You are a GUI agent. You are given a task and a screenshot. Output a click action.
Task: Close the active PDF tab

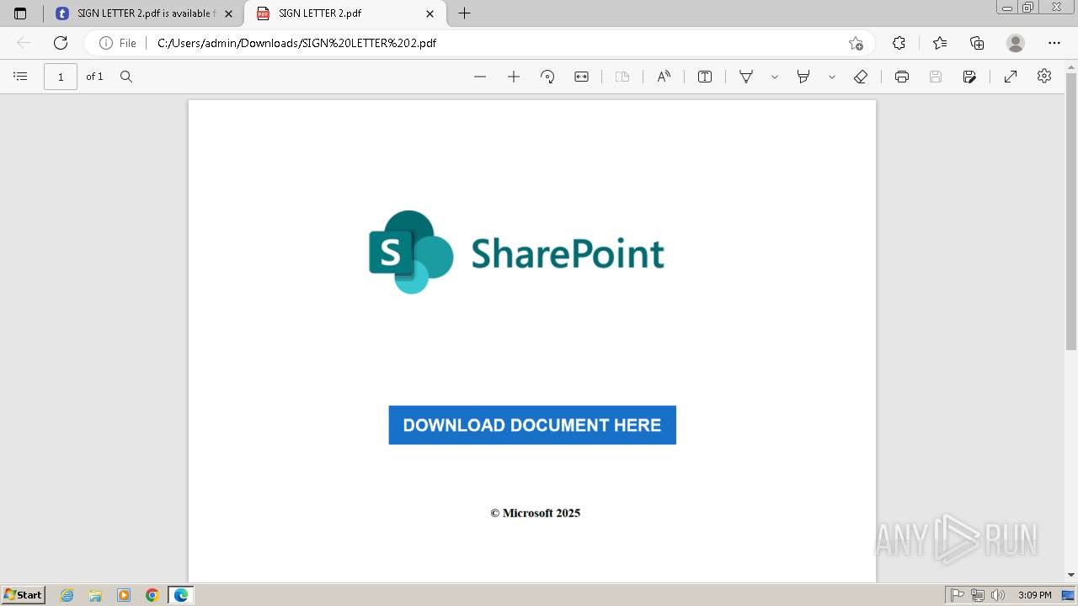tap(430, 13)
